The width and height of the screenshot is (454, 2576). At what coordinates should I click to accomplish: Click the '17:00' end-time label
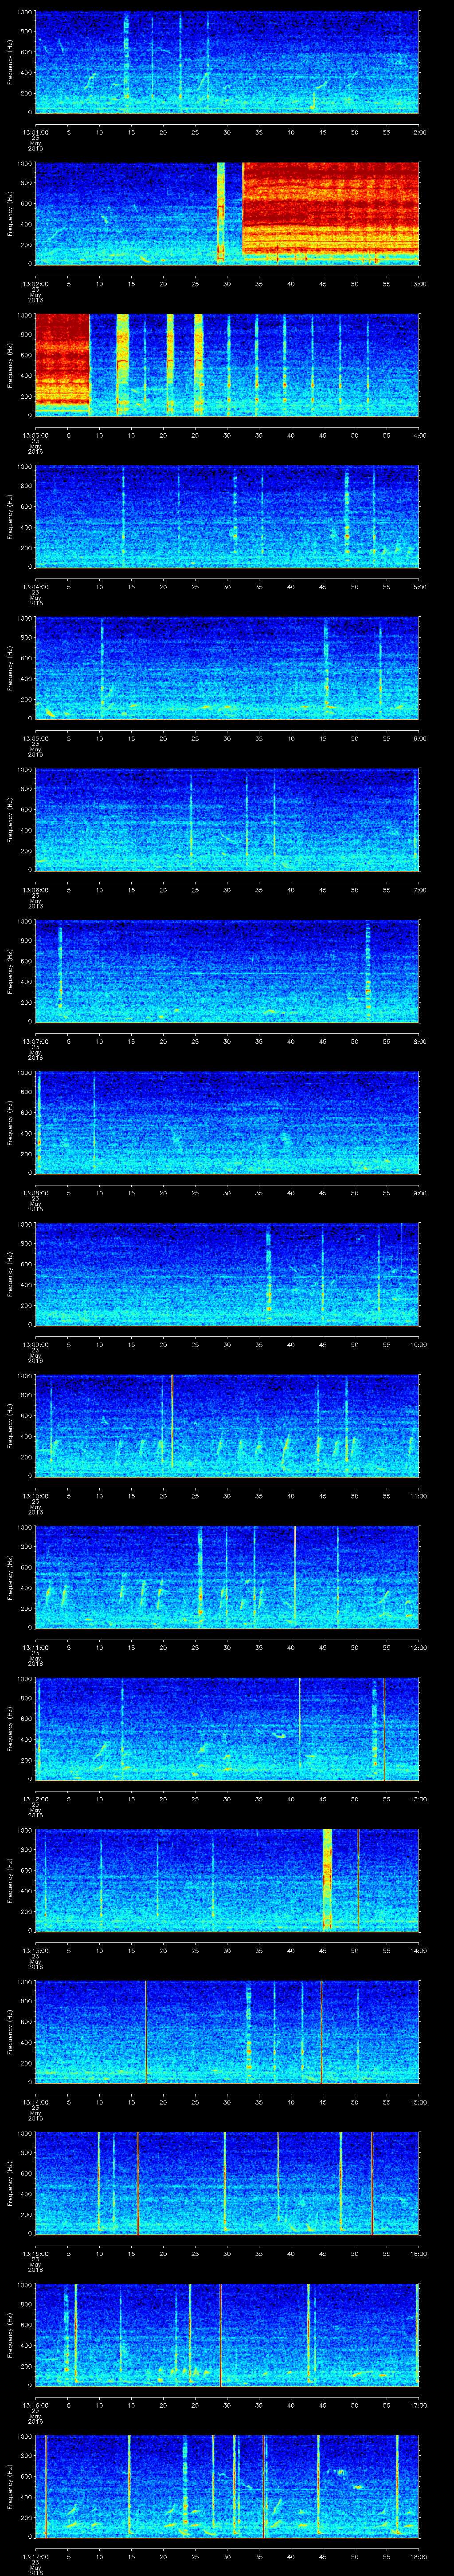[418, 2405]
